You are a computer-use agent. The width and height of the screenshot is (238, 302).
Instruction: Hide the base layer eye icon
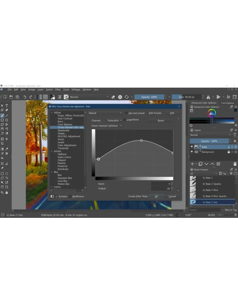coord(192,147)
